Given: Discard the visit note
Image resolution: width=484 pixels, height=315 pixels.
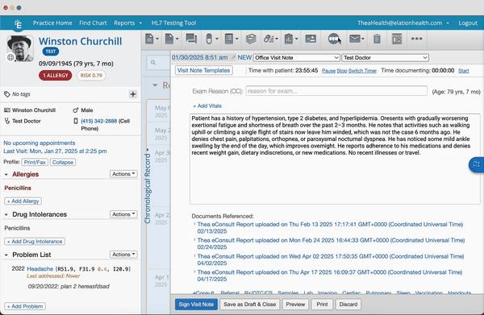Looking at the screenshot, I should point(348,305).
